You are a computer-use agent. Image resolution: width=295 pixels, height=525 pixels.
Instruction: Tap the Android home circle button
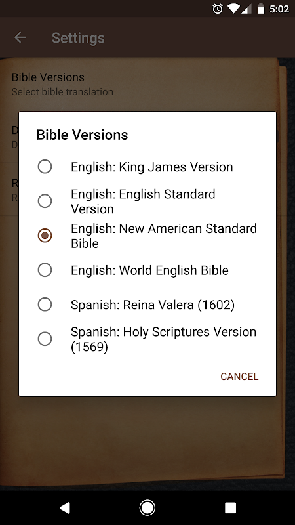point(147,507)
